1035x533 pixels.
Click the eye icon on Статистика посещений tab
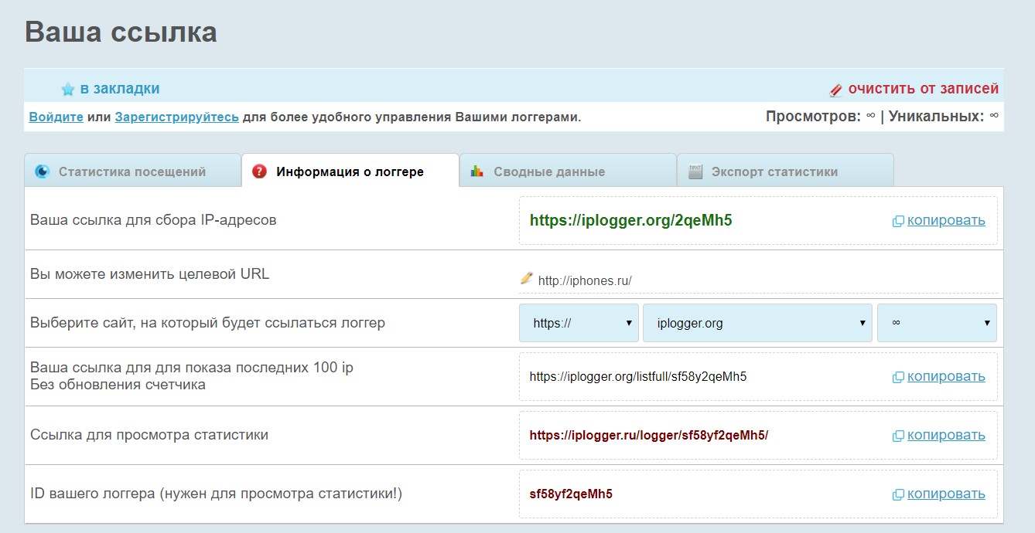(x=43, y=171)
